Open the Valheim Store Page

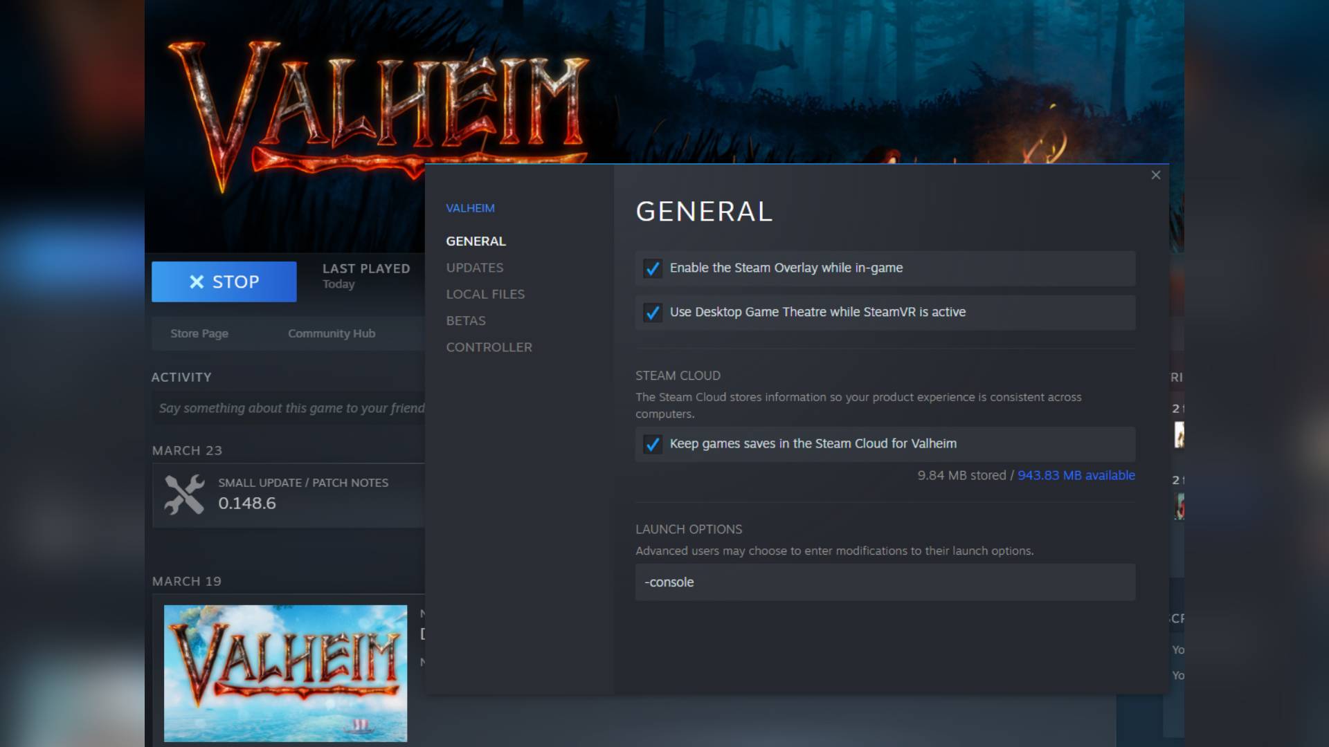click(199, 333)
